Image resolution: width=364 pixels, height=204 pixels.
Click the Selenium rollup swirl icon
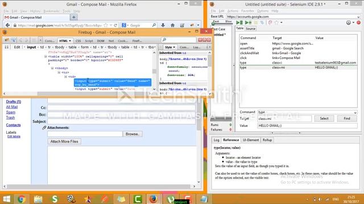click(x=270, y=23)
